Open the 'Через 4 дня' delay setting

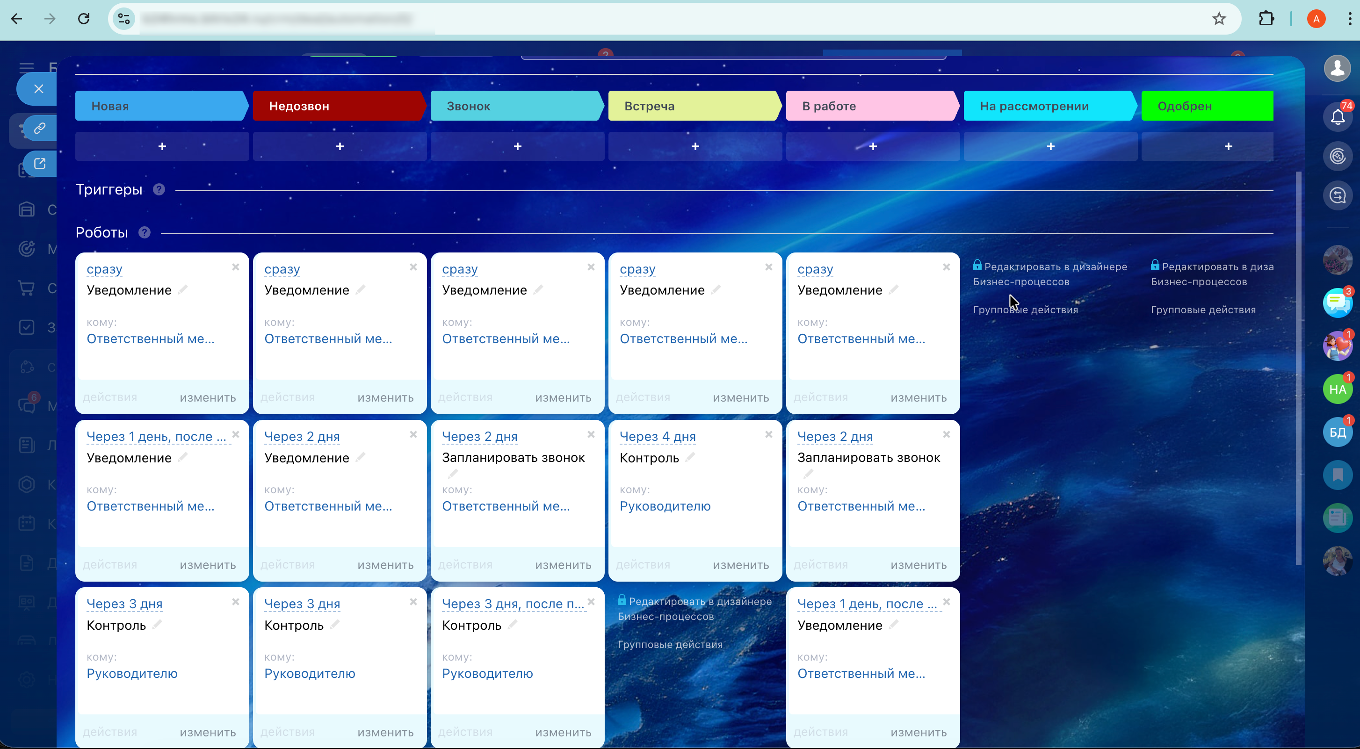pyautogui.click(x=657, y=437)
